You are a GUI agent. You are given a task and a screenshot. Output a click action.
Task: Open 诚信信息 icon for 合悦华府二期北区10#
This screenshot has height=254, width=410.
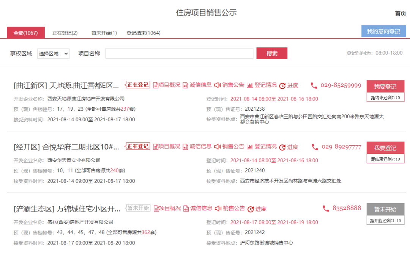coord(185,147)
